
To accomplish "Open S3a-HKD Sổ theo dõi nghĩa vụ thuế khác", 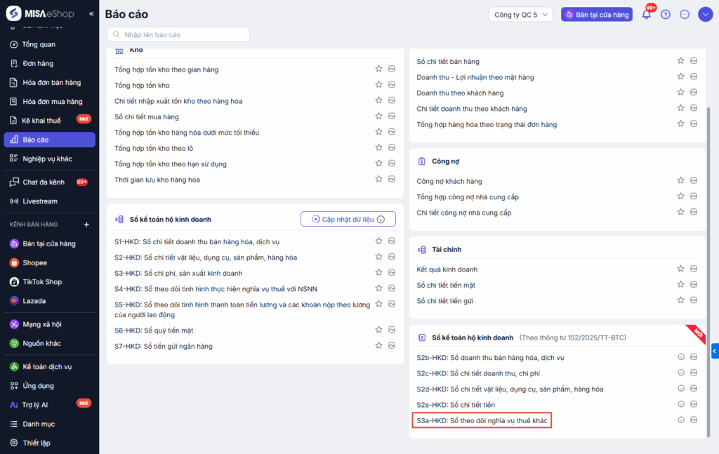I will (x=482, y=420).
